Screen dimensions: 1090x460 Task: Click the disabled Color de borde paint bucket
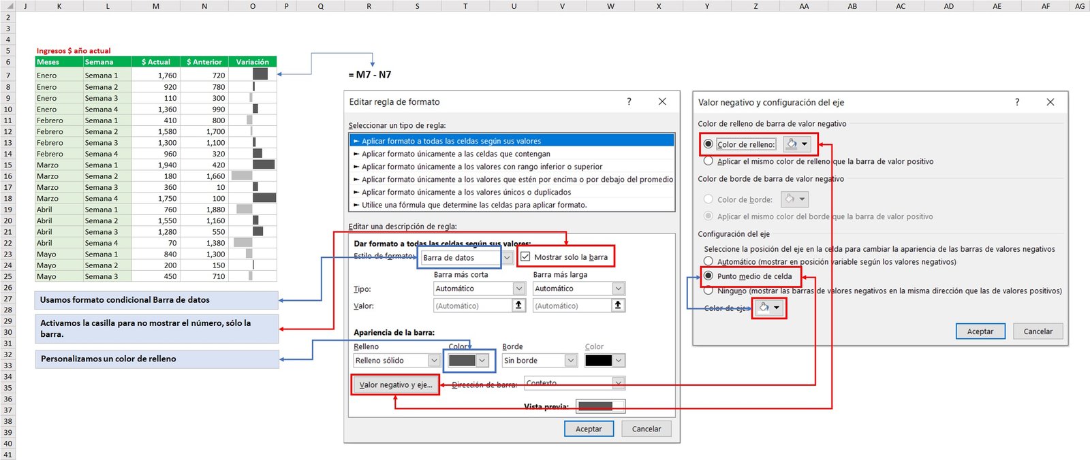click(x=794, y=199)
